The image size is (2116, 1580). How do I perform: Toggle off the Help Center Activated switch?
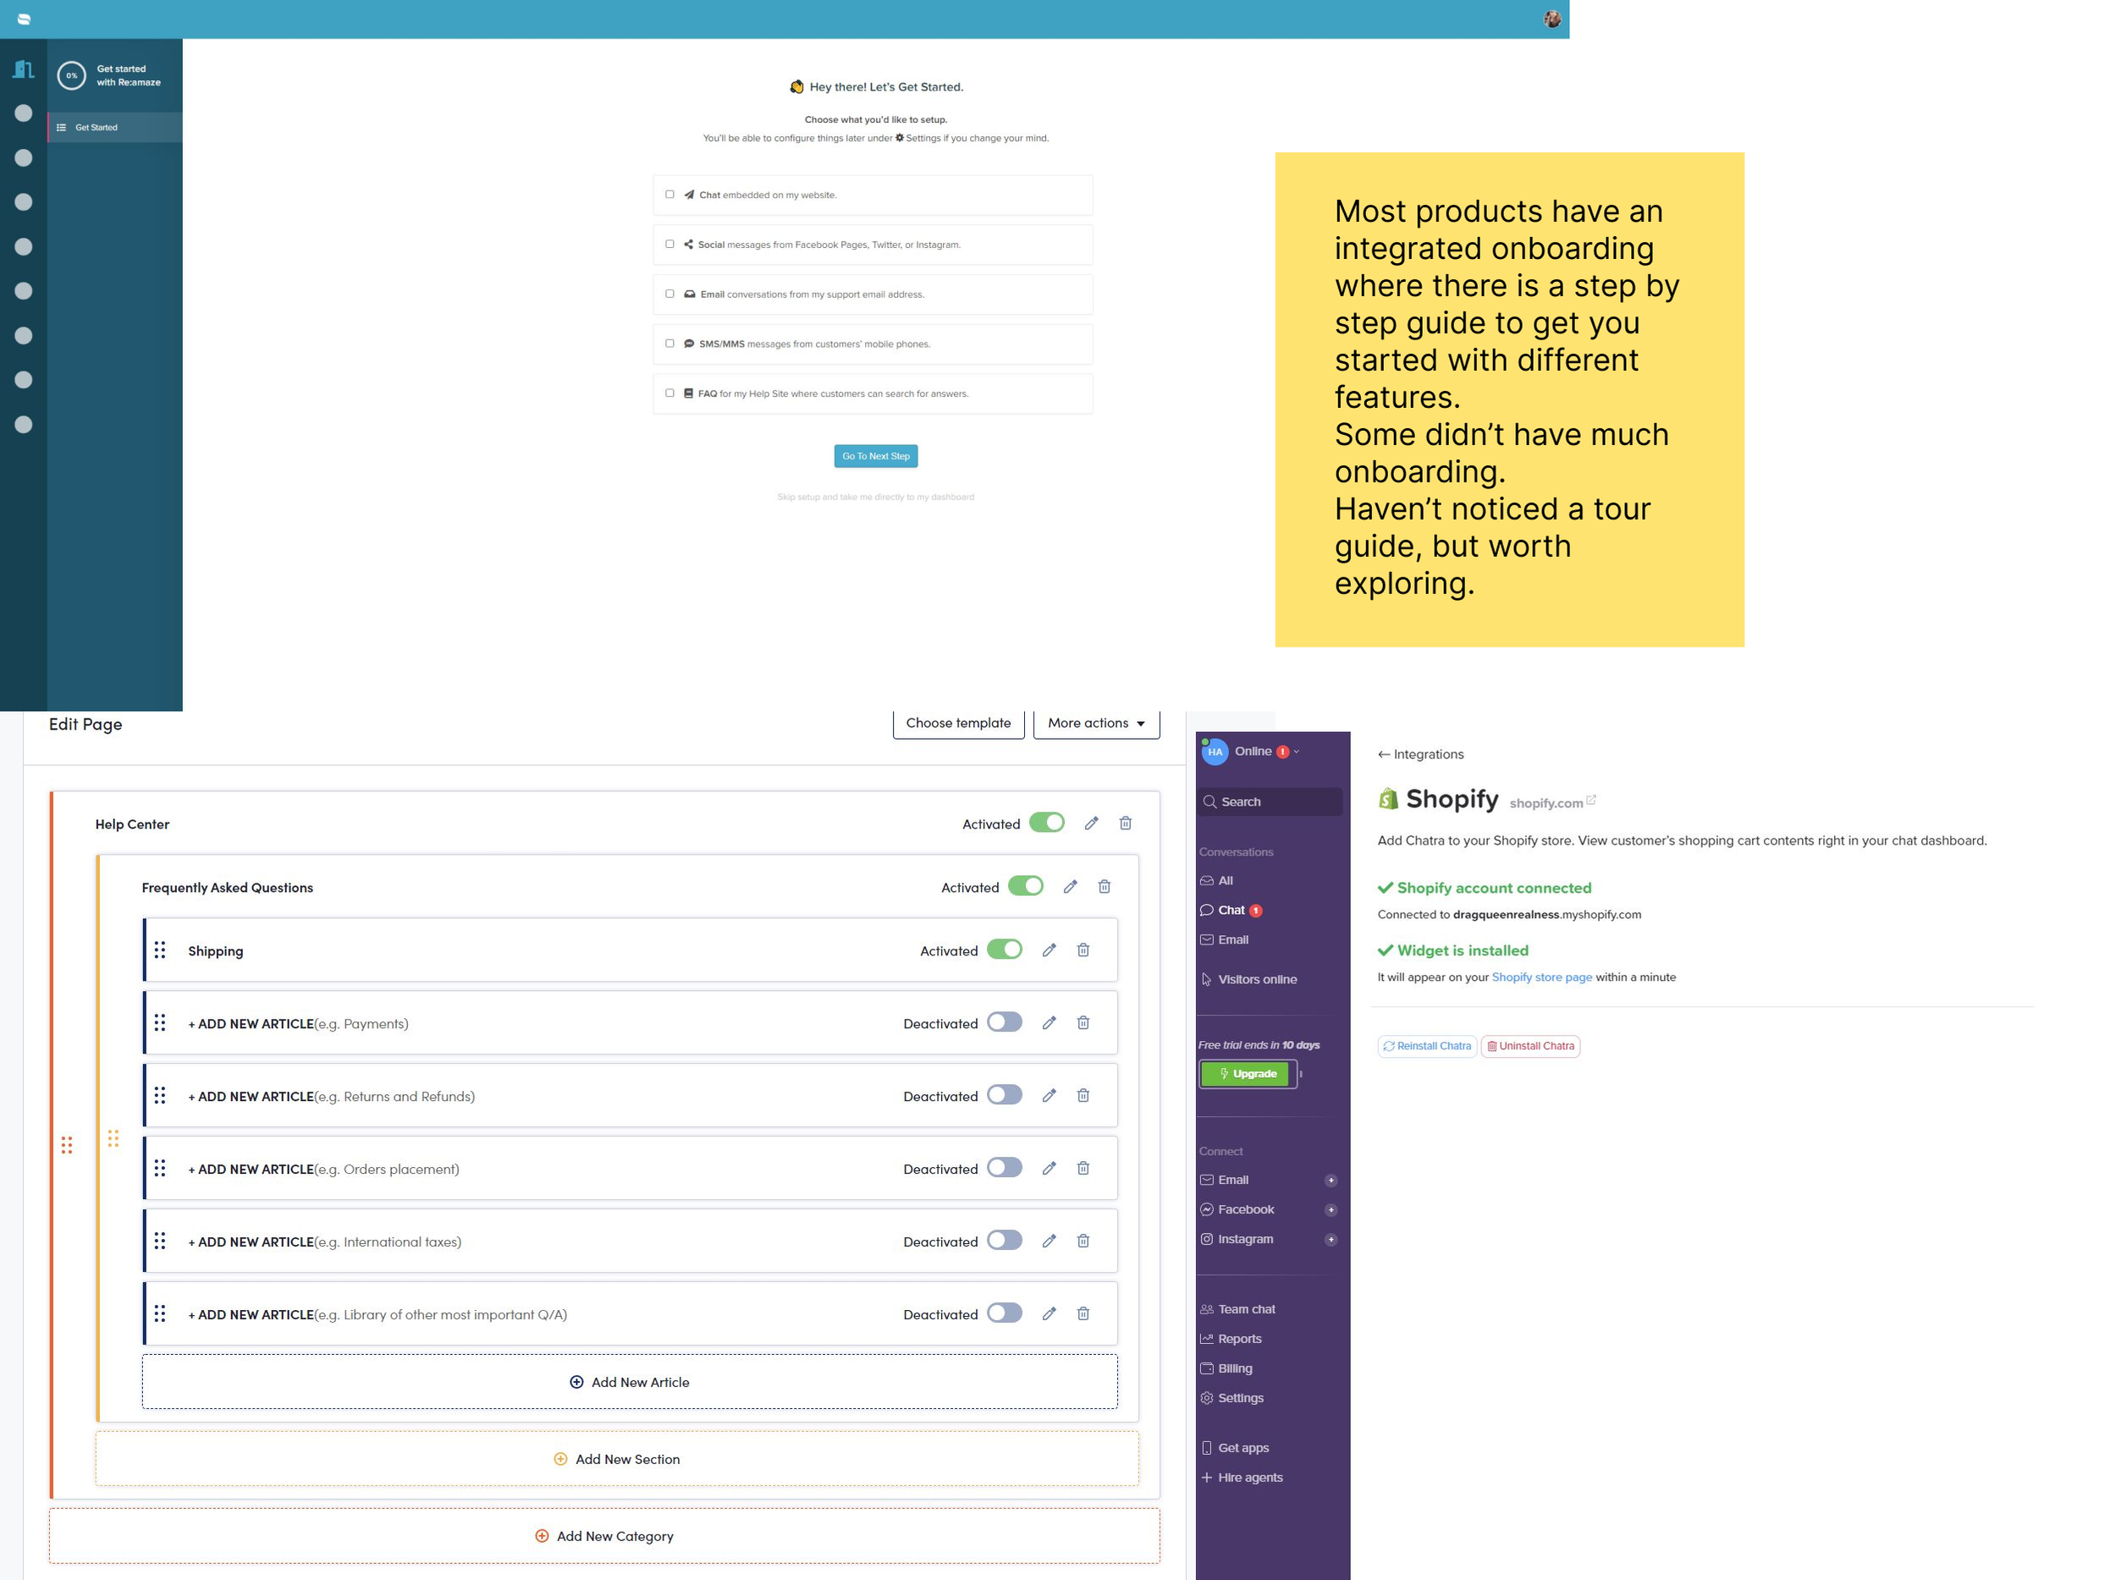(1046, 823)
